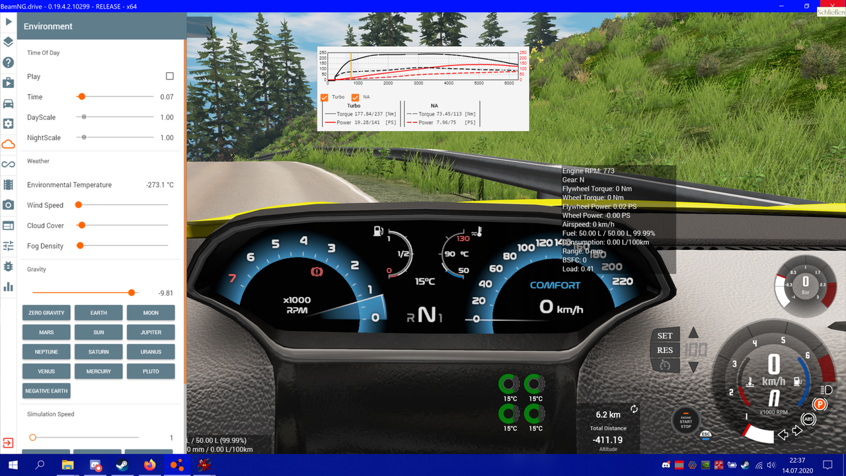Click the Cloud Cover slider handle
Image resolution: width=846 pixels, height=476 pixels.
pyautogui.click(x=82, y=225)
